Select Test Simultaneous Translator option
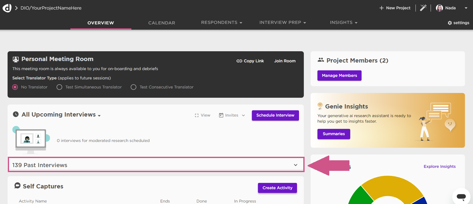 pyautogui.click(x=59, y=87)
